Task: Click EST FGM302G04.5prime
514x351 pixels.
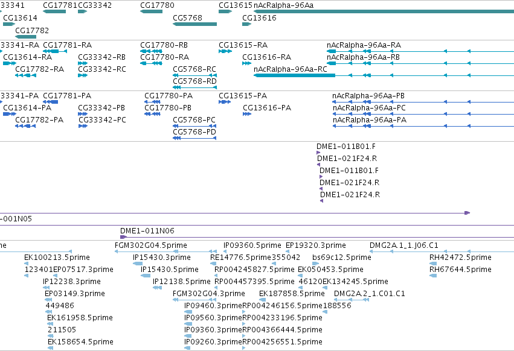Action: coord(151,245)
